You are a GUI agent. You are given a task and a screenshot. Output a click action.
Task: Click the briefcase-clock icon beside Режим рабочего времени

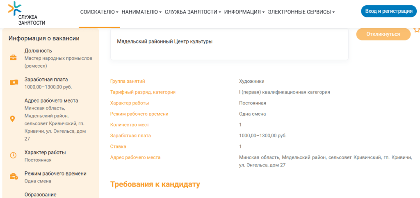click(x=14, y=177)
